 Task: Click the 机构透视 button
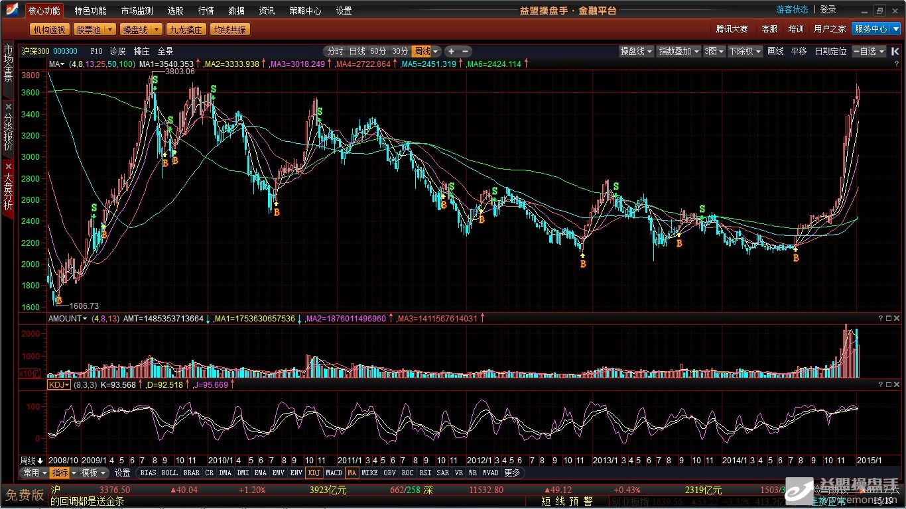click(x=49, y=29)
